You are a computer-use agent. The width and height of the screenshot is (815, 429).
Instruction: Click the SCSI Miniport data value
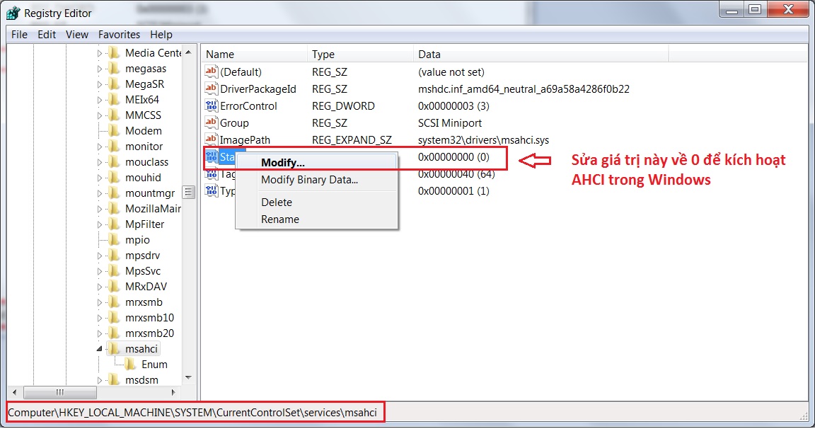point(450,122)
